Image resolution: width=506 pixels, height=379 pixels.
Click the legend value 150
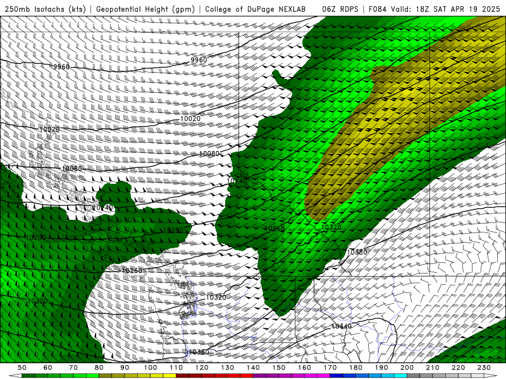(x=279, y=368)
